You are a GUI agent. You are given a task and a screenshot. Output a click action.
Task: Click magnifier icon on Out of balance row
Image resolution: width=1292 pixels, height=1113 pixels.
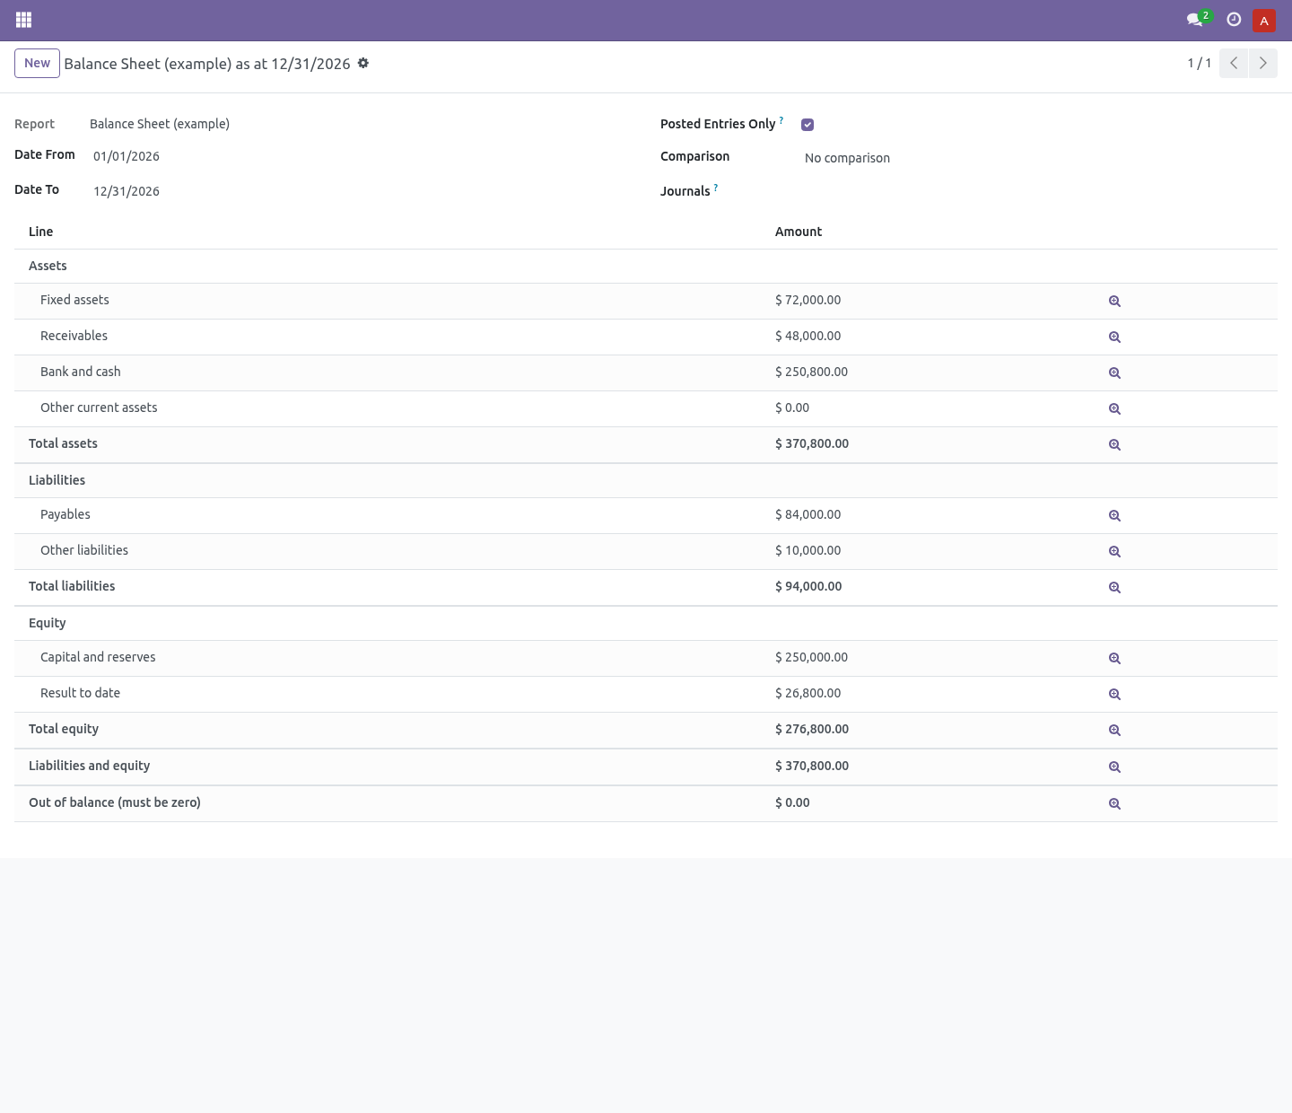pyautogui.click(x=1114, y=804)
